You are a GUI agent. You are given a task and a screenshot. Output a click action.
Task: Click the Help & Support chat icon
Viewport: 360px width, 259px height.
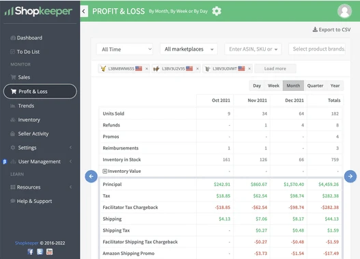[13, 201]
